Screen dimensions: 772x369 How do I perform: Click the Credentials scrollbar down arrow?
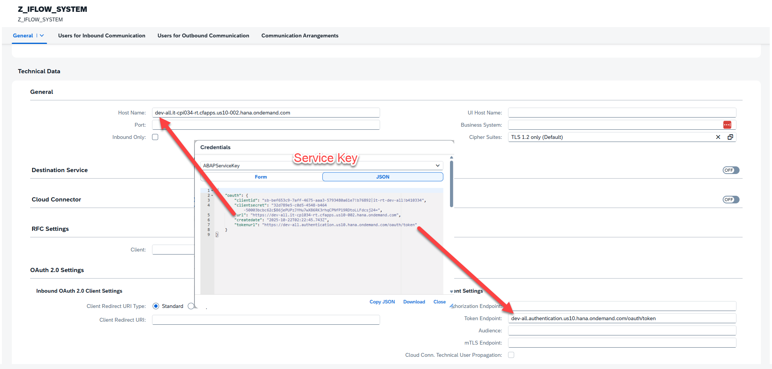[452, 292]
